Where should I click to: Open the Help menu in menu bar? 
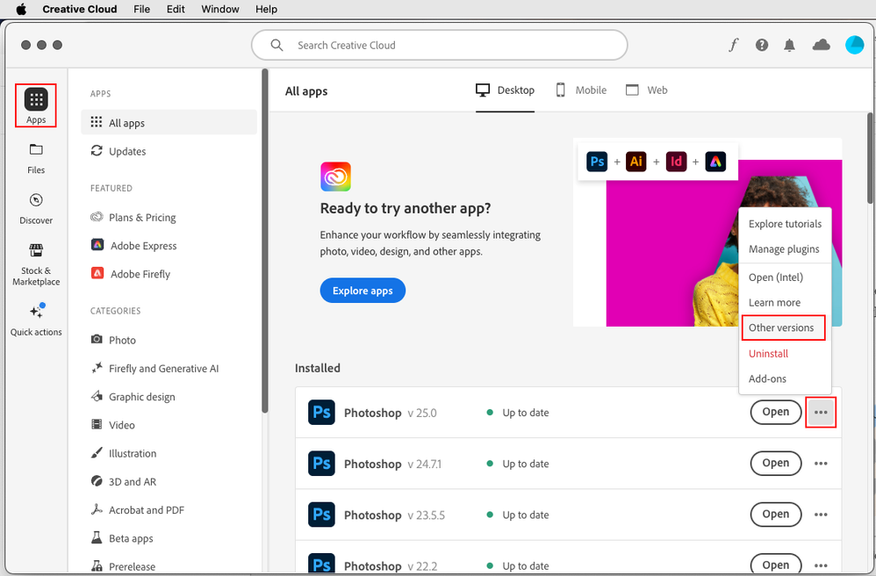266,9
